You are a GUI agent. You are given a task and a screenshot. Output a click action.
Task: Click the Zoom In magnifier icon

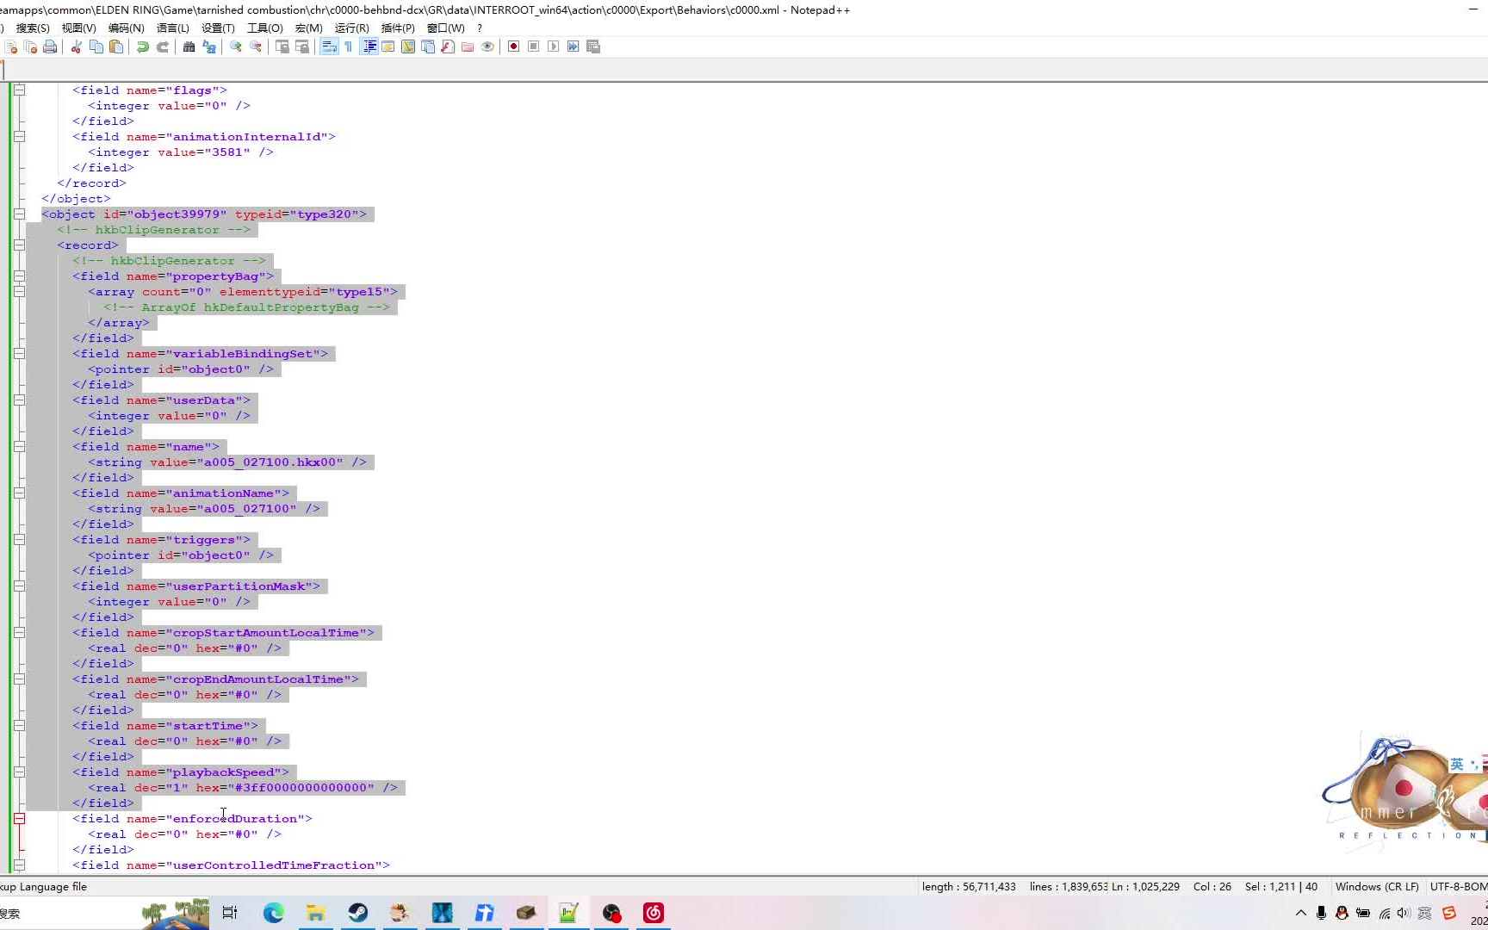click(x=236, y=46)
